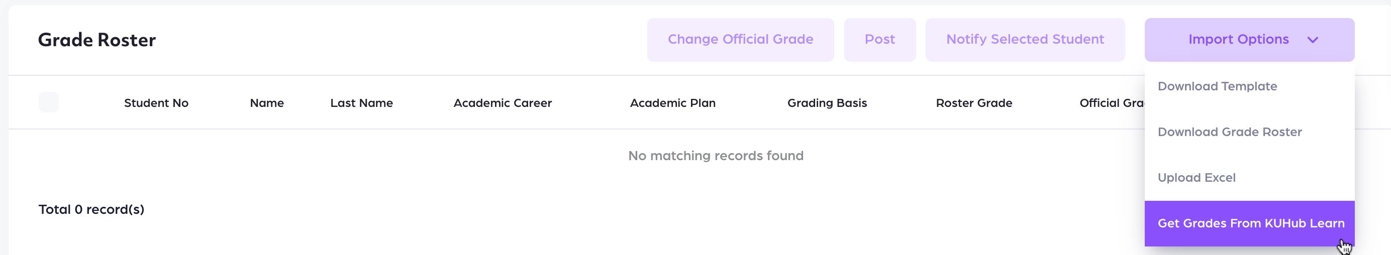
Task: Pick the Upload Excel menu entry
Action: point(1196,178)
